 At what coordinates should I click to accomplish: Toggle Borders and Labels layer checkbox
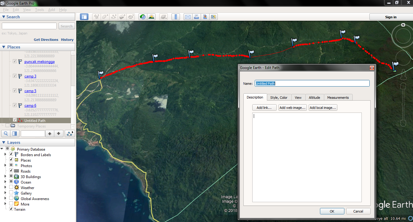(11, 155)
